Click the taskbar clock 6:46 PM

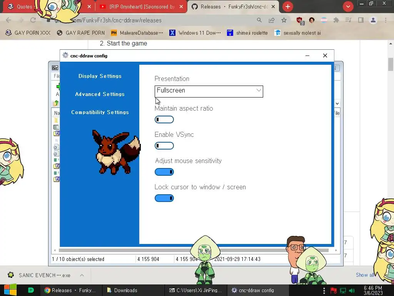(x=373, y=290)
